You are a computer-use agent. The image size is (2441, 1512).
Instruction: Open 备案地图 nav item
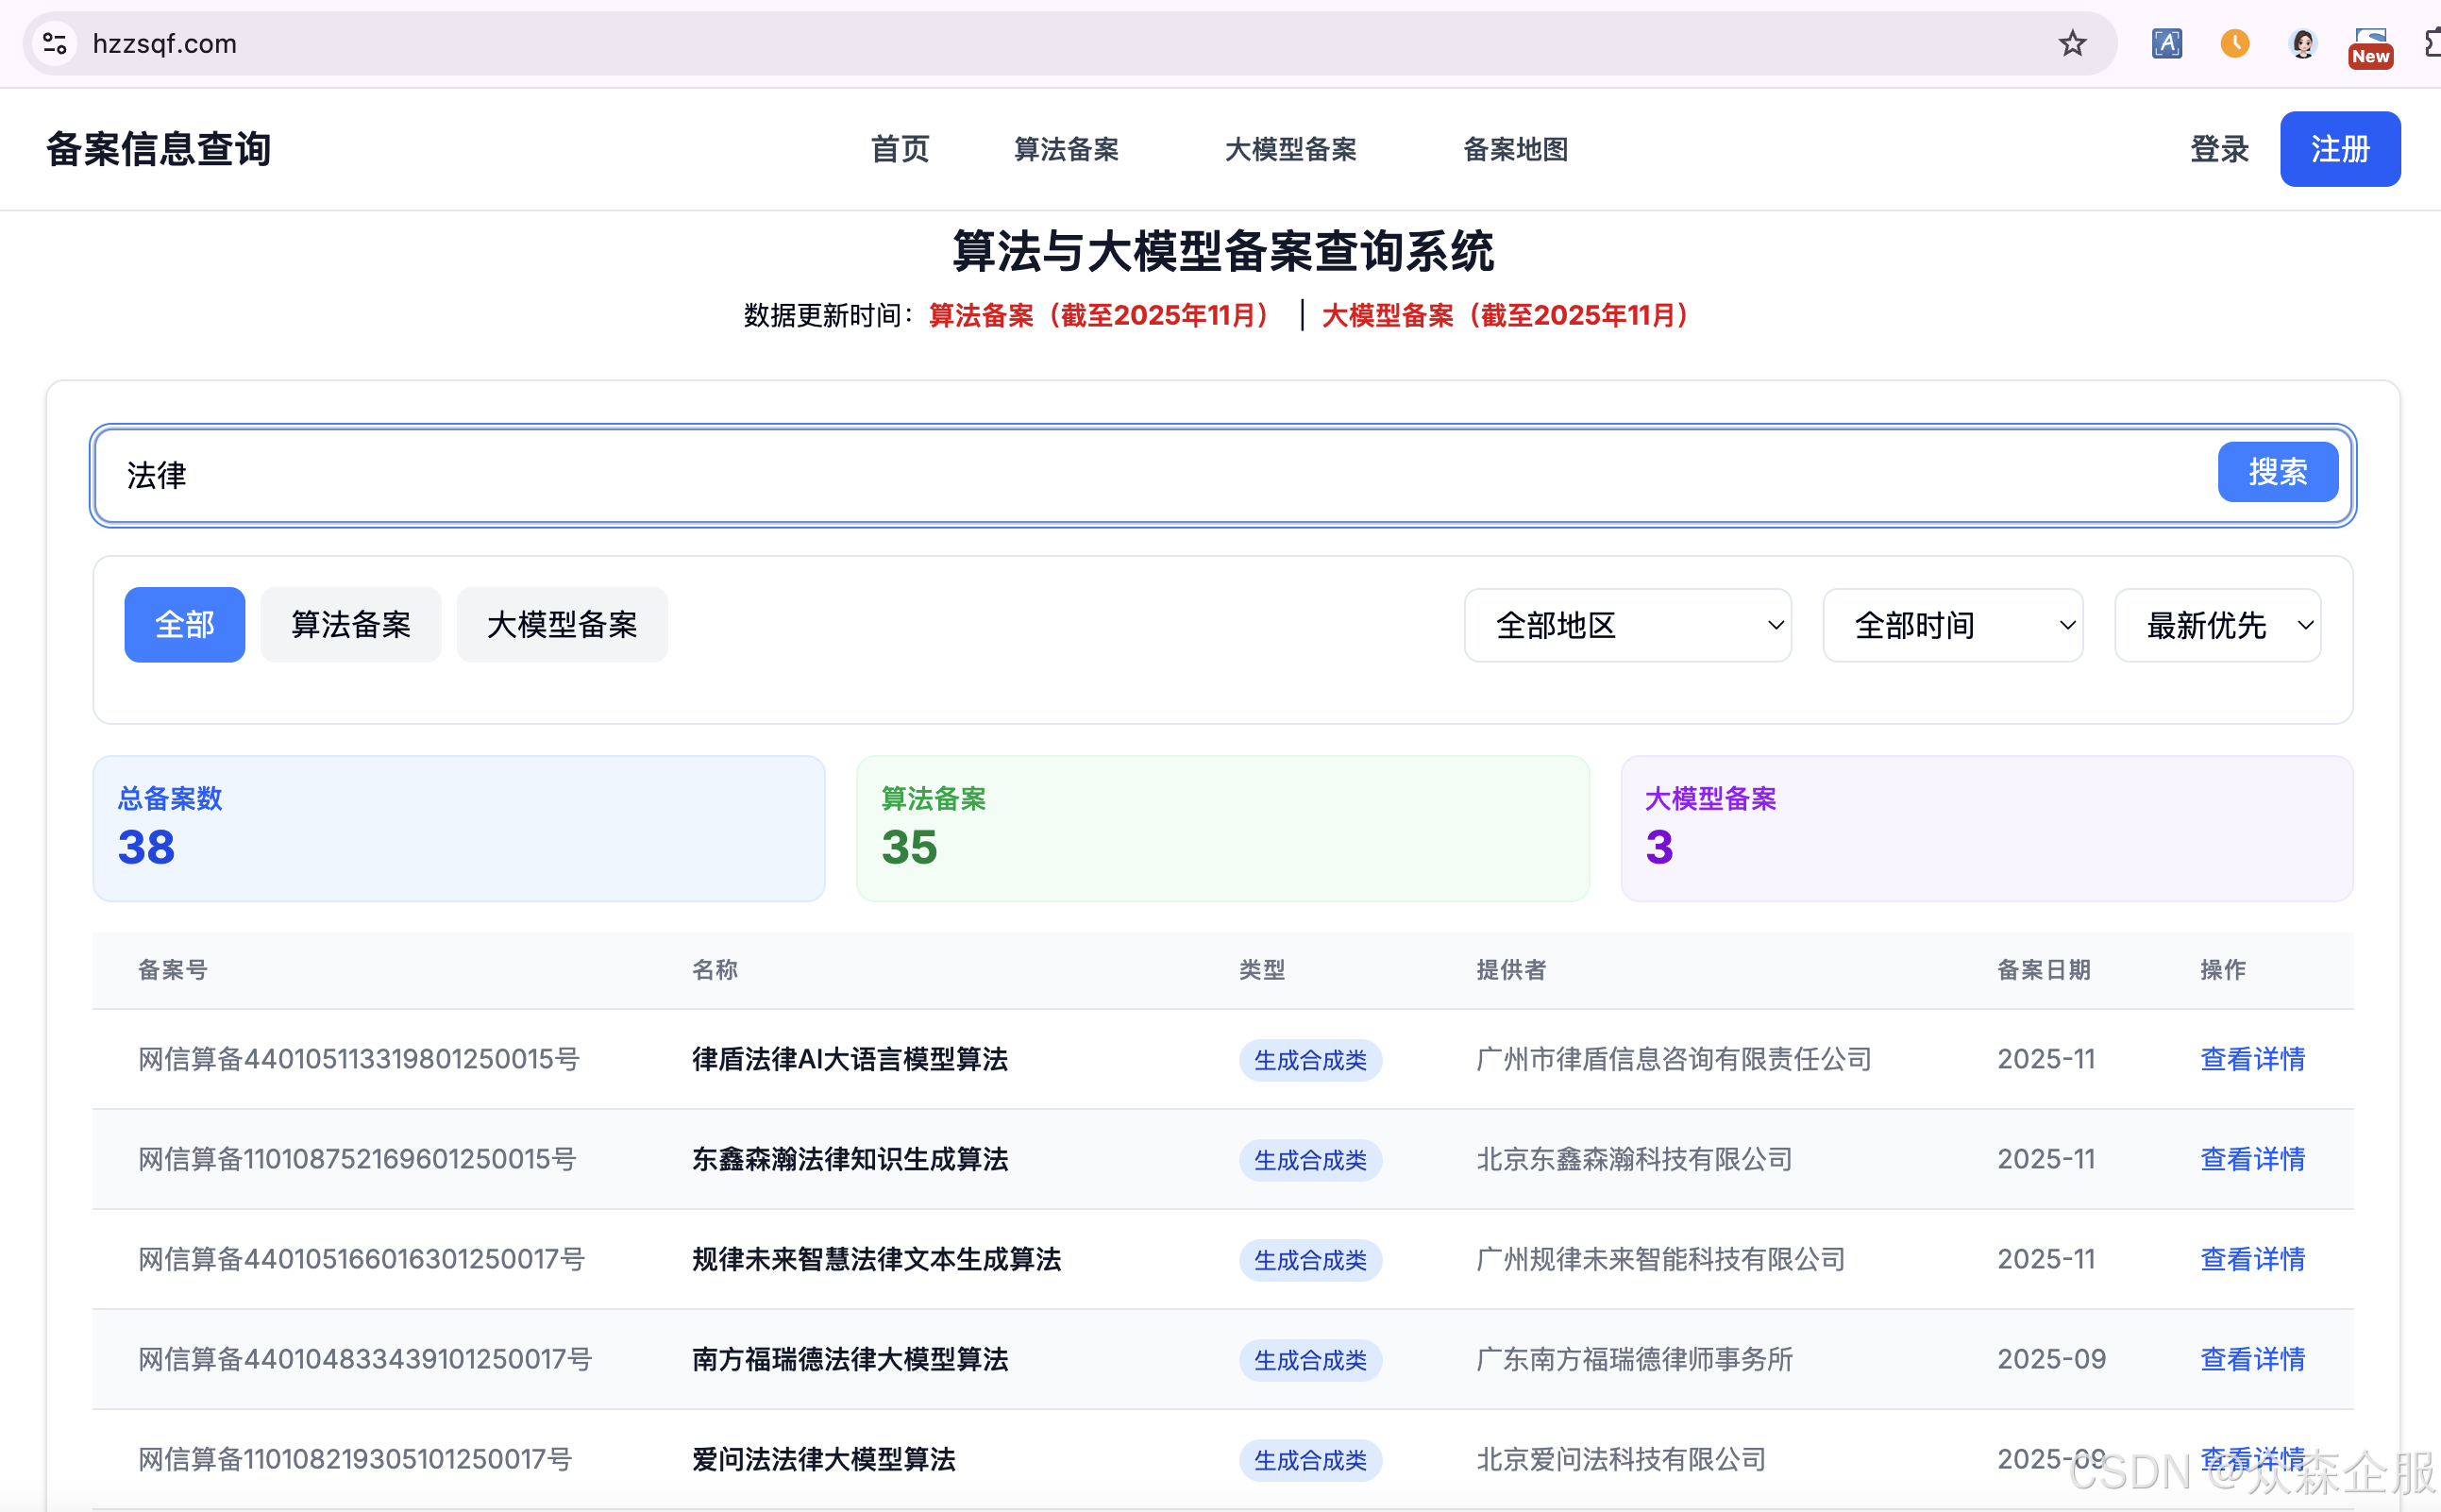tap(1514, 149)
